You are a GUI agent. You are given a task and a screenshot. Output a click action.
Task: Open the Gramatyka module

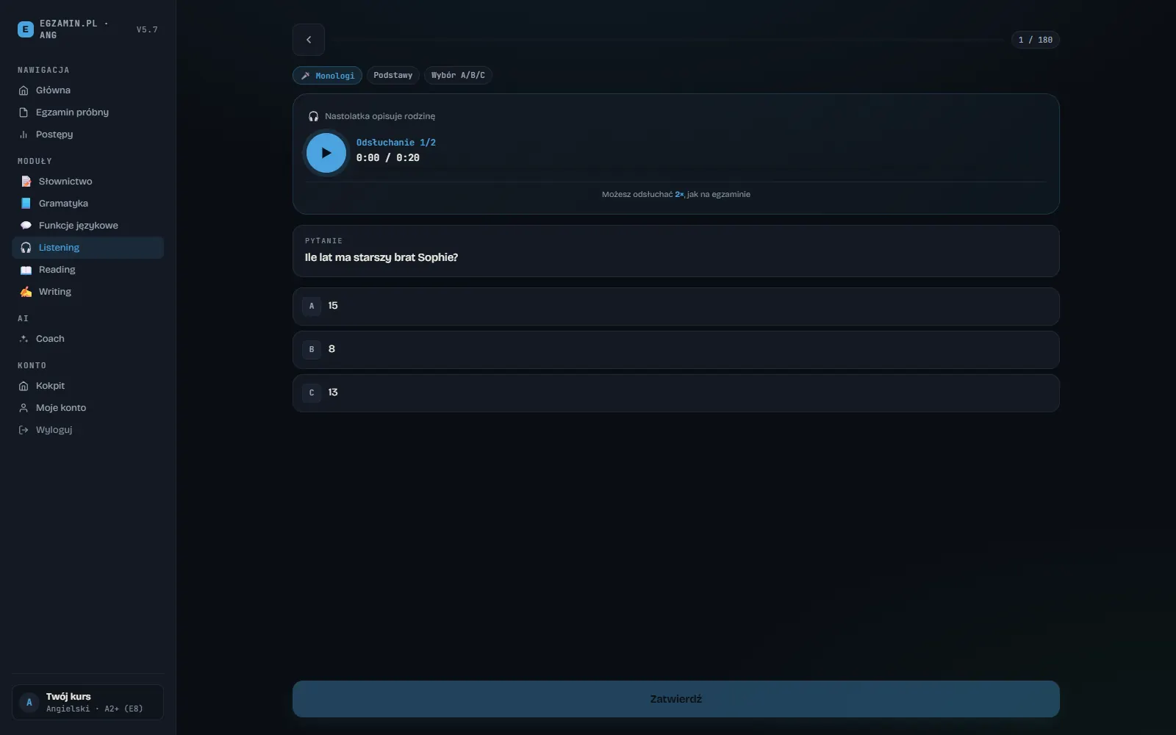coord(88,204)
